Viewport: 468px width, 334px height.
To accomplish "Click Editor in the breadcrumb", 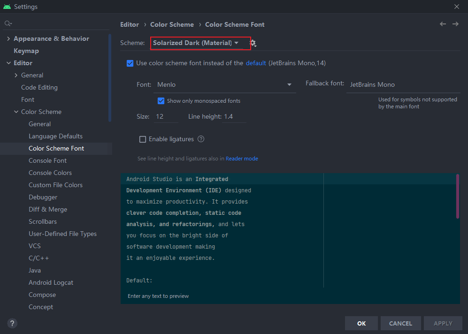I will tap(130, 24).
